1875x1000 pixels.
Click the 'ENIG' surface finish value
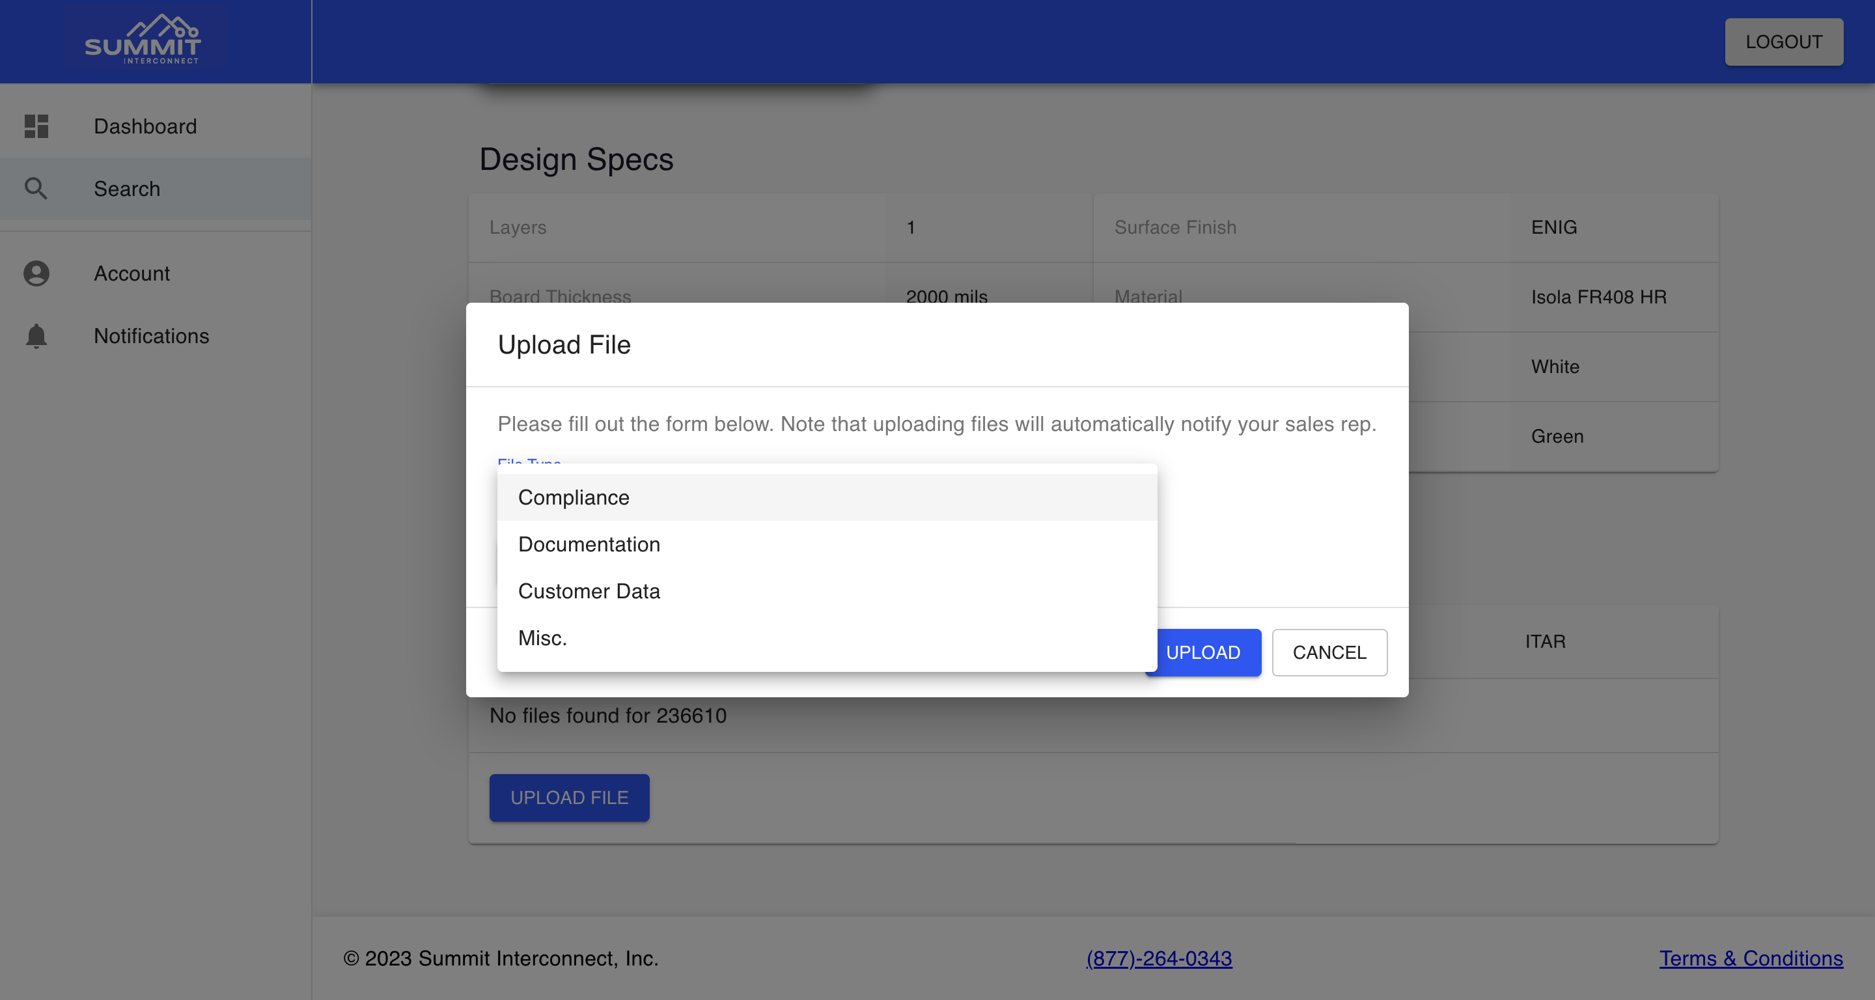(x=1554, y=227)
